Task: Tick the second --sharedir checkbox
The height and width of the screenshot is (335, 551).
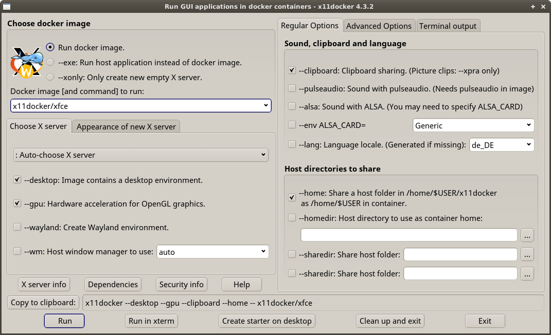Action: pyautogui.click(x=292, y=273)
